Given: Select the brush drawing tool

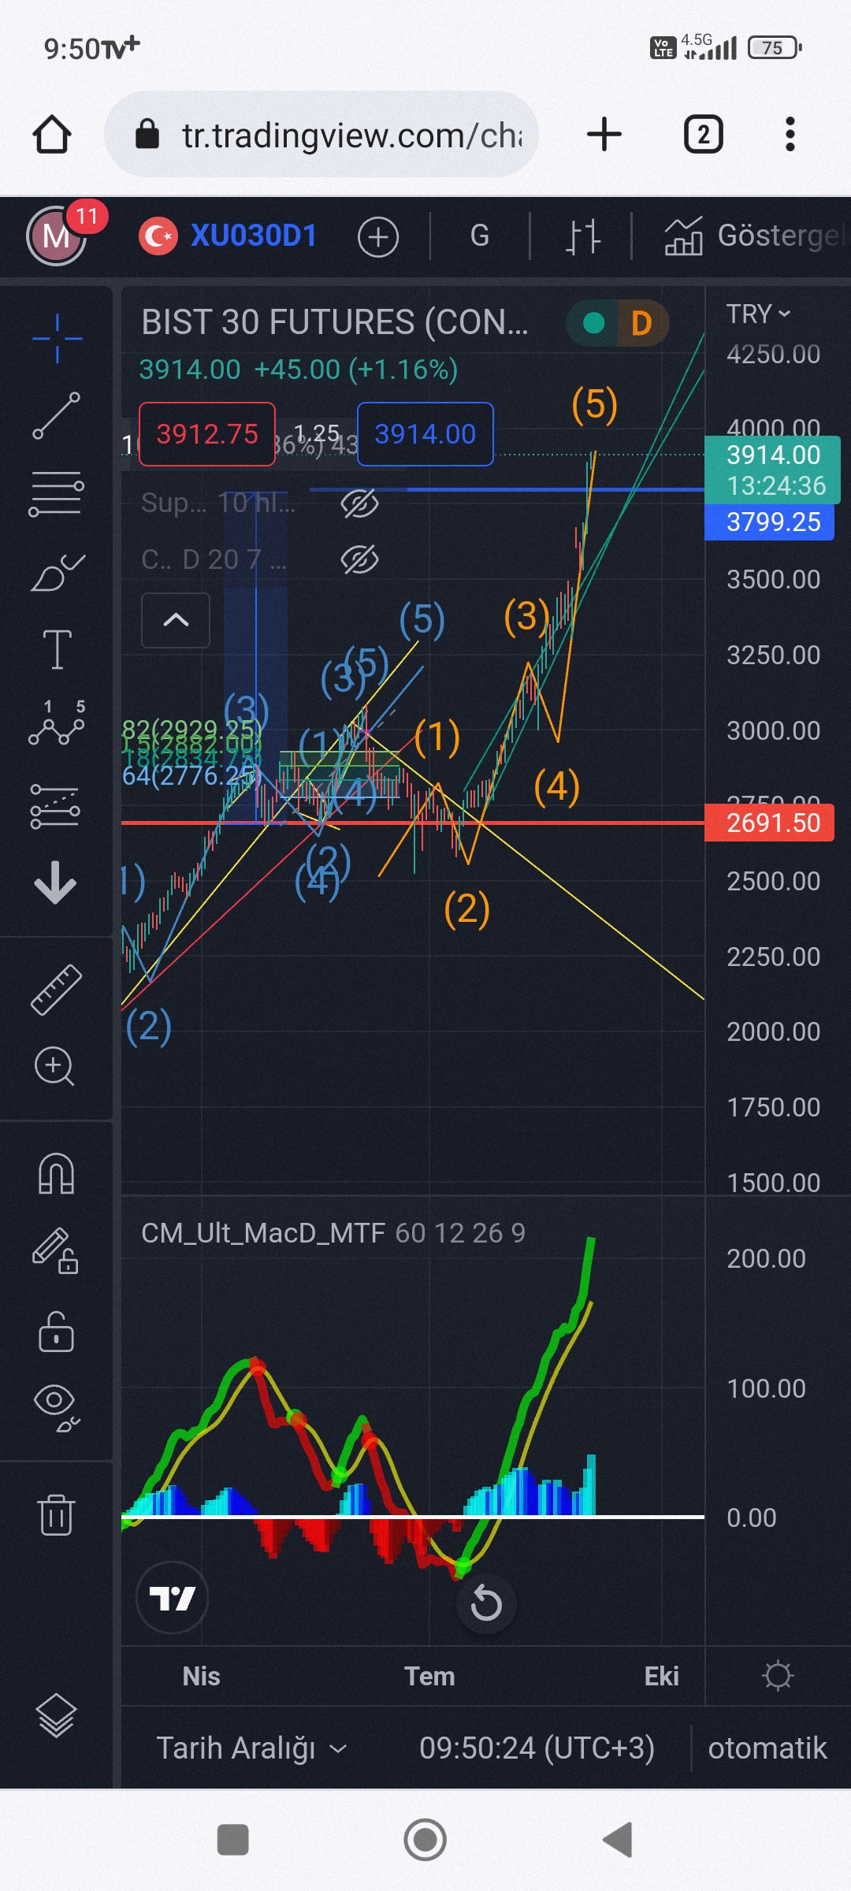Looking at the screenshot, I should (57, 573).
